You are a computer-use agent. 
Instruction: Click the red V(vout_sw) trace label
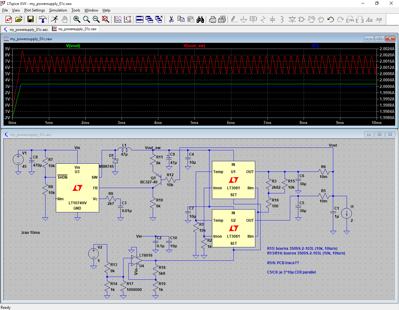[194, 46]
